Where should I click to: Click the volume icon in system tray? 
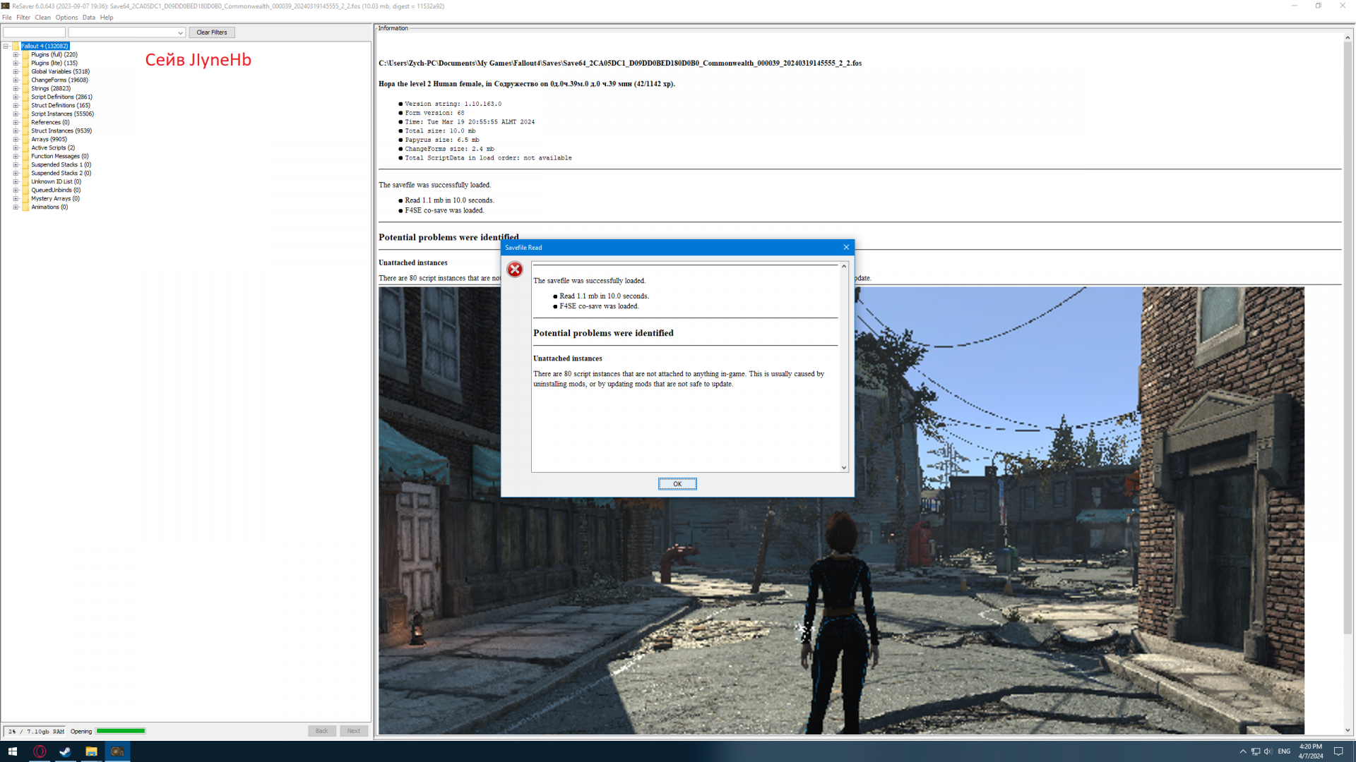pos(1268,751)
